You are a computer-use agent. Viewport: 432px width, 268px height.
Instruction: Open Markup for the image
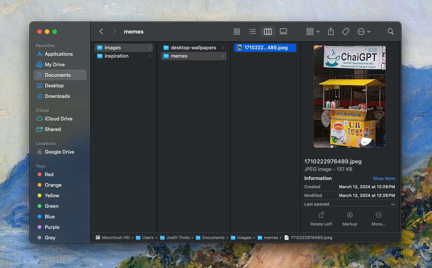[350, 218]
